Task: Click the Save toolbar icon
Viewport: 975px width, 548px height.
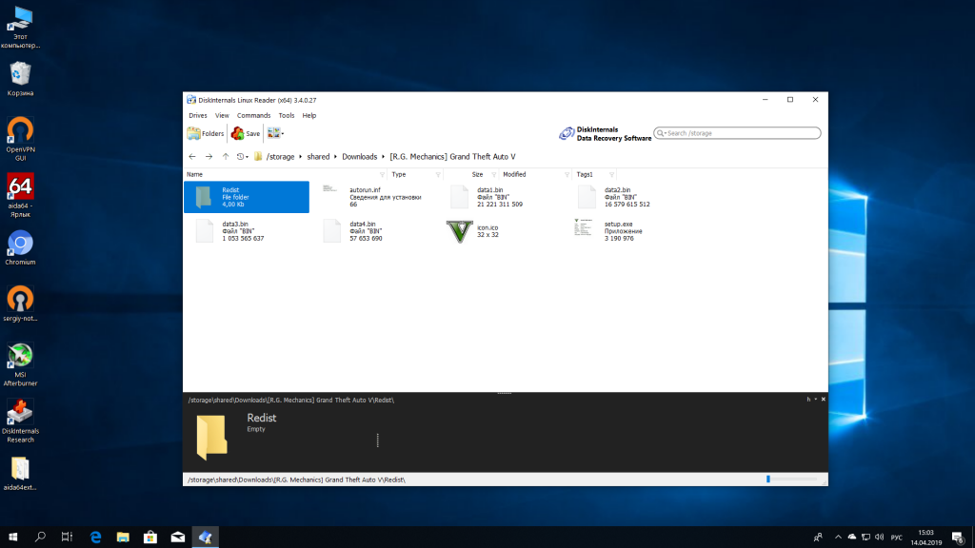Action: 246,134
